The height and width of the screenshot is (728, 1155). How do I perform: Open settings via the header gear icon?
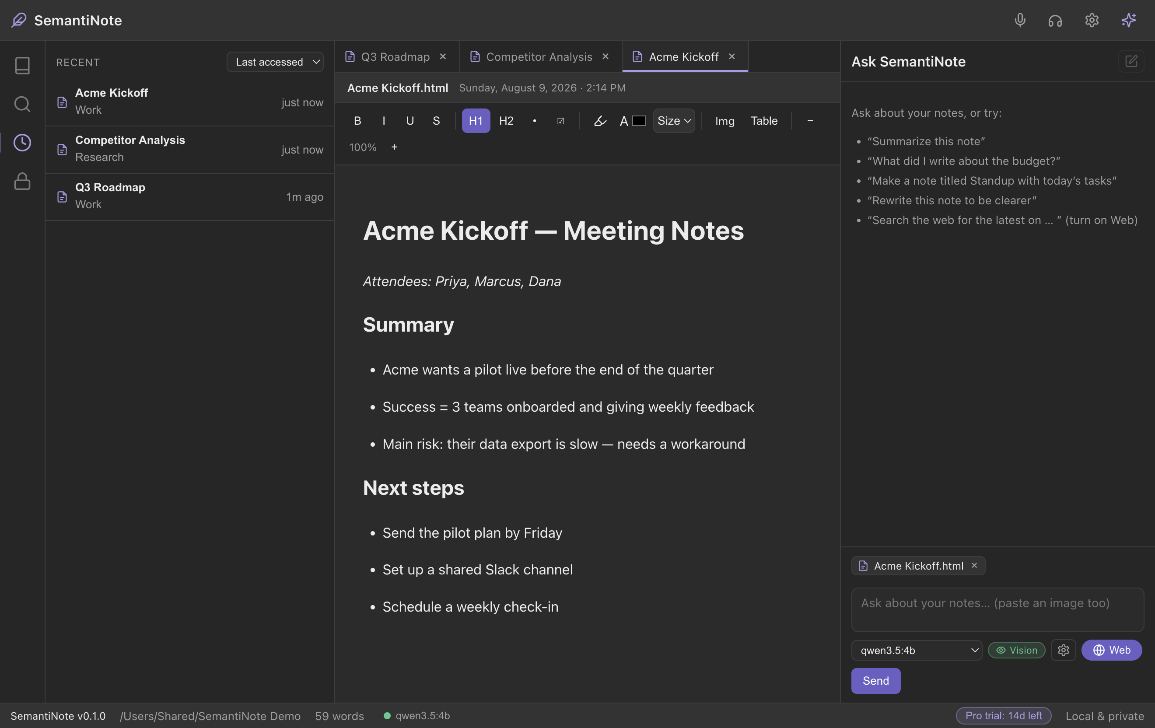[x=1092, y=20]
